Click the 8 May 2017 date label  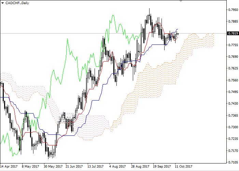point(30,166)
